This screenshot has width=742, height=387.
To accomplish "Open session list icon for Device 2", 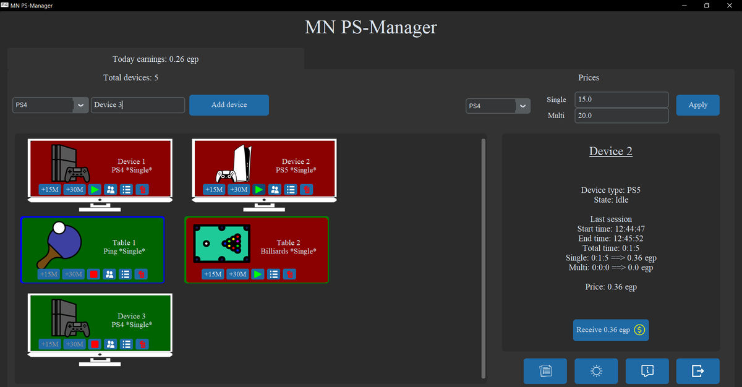I will (290, 190).
